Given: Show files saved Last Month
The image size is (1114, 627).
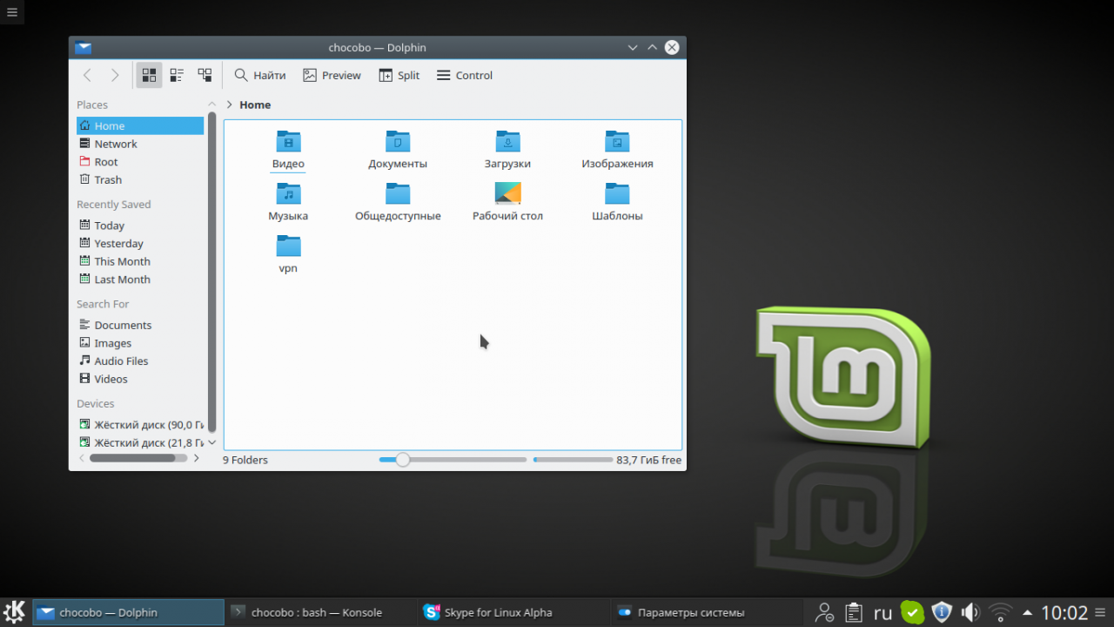Looking at the screenshot, I should (140, 280).
